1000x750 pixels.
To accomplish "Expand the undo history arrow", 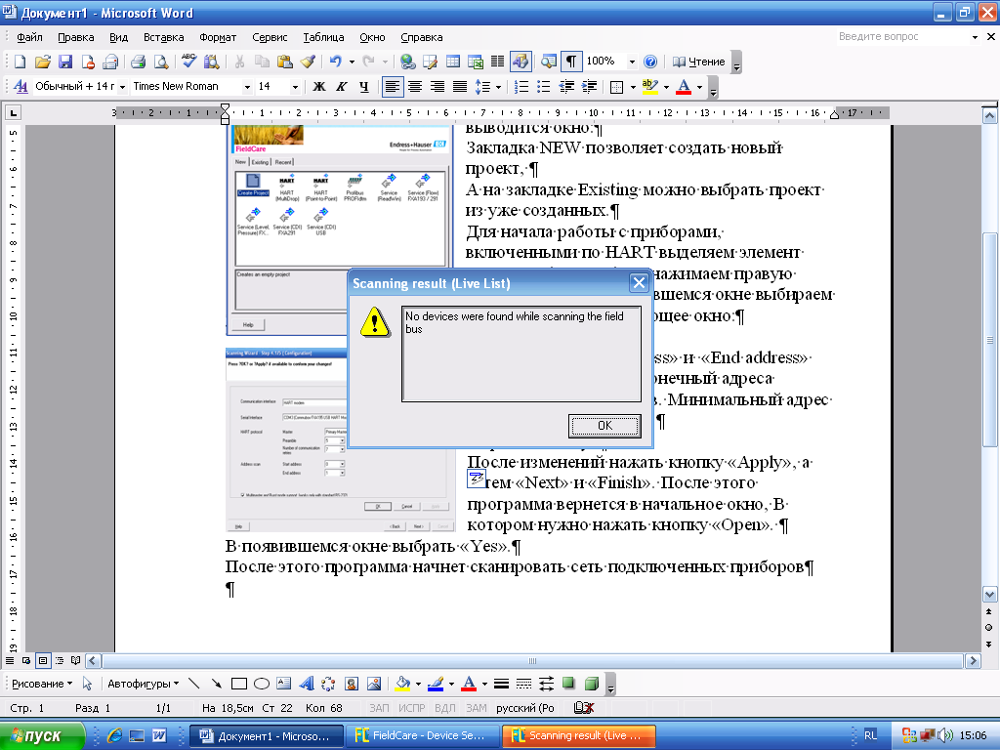I will tap(352, 62).
